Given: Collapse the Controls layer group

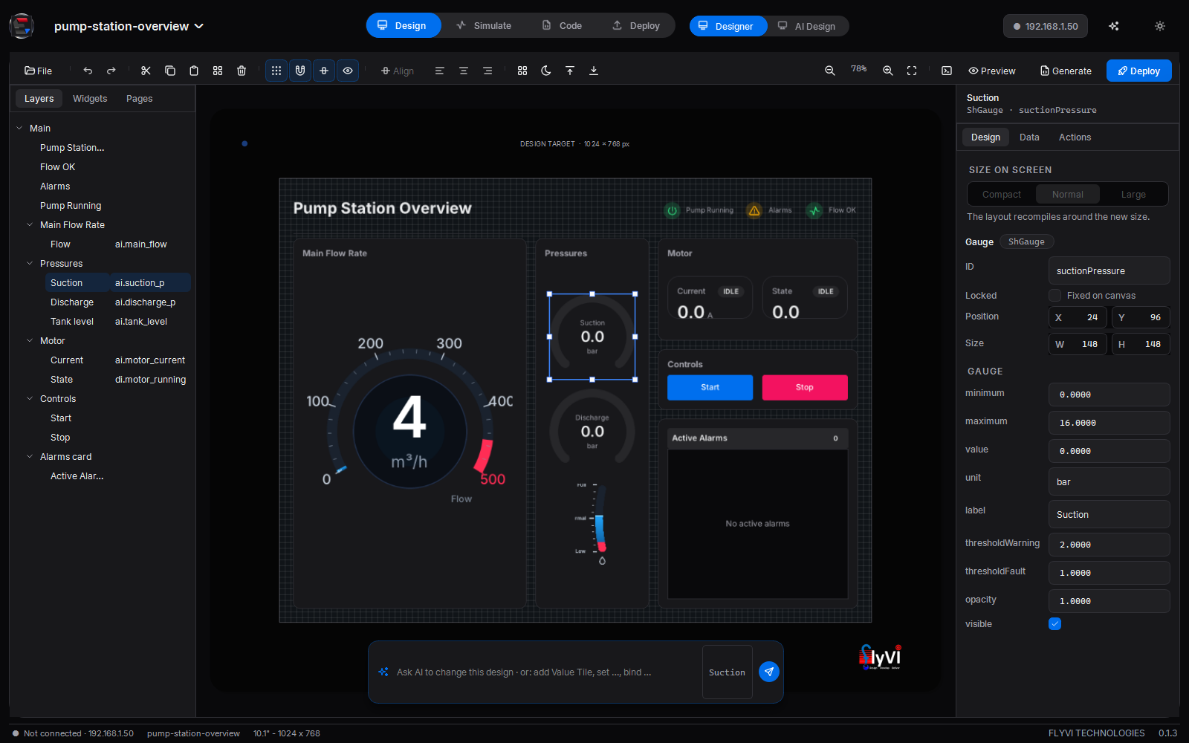Looking at the screenshot, I should tap(30, 399).
